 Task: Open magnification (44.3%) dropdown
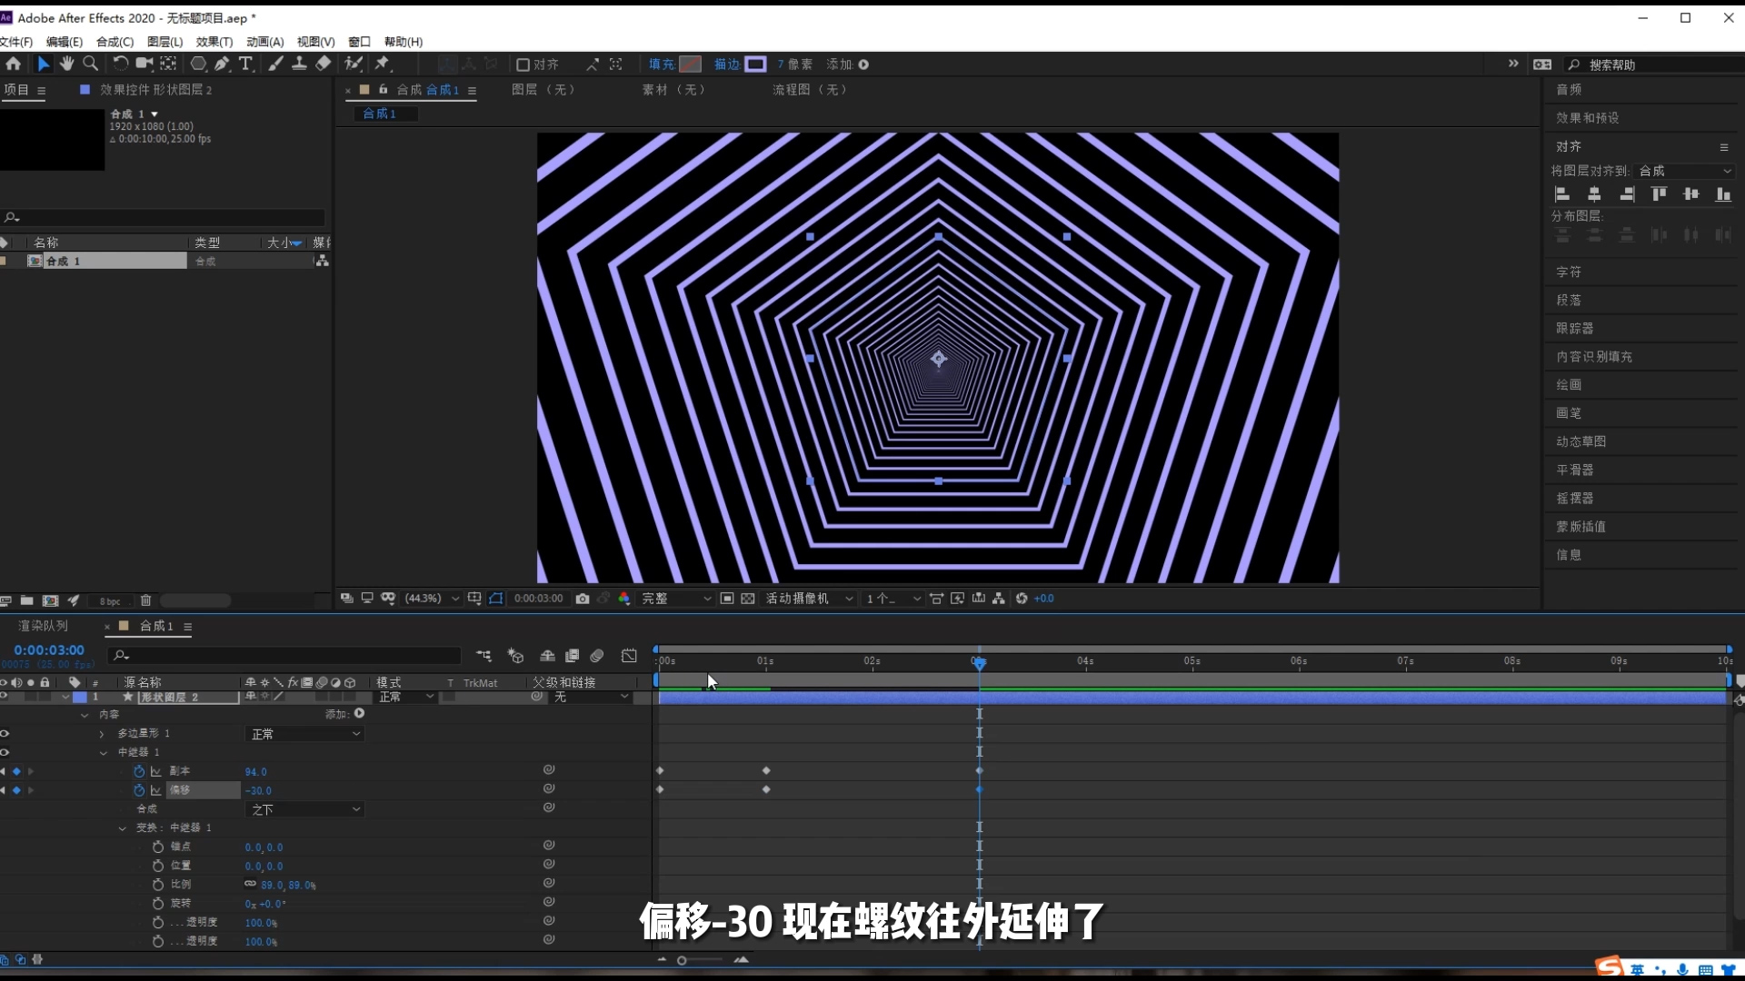tap(433, 599)
